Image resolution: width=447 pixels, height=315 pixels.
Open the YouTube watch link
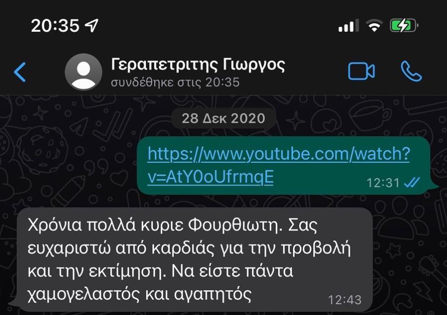click(279, 154)
